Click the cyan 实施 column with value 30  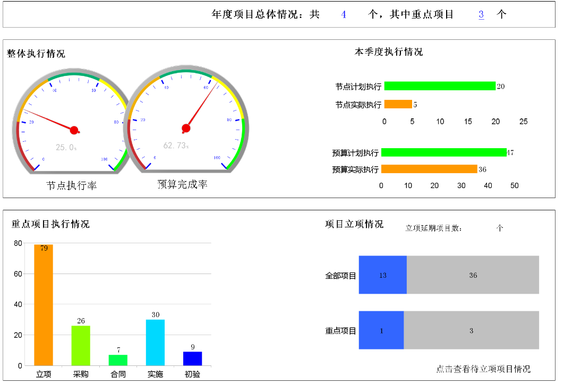click(155, 343)
